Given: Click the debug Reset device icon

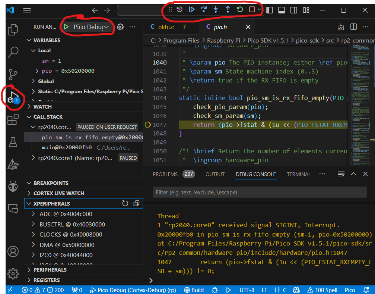Looking at the screenshot, I should pos(179,10).
